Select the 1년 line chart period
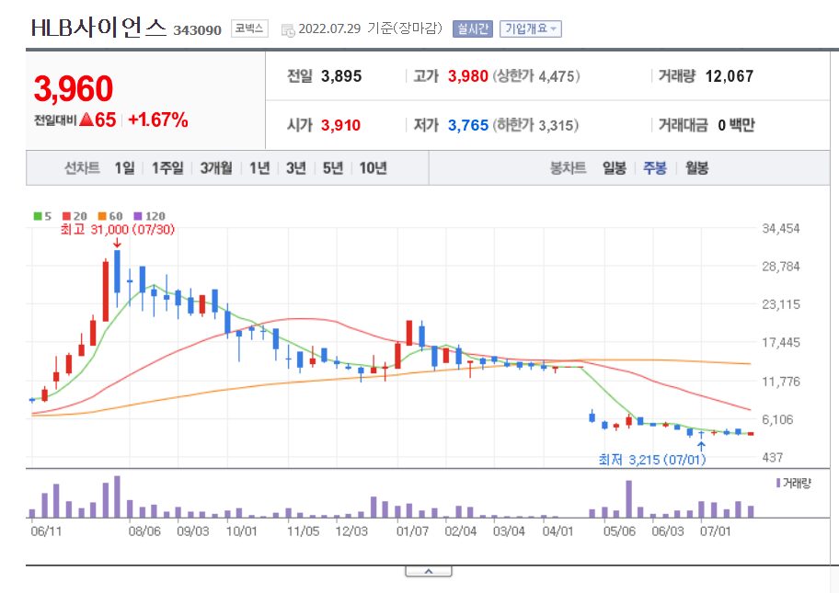839x593 pixels. click(259, 168)
